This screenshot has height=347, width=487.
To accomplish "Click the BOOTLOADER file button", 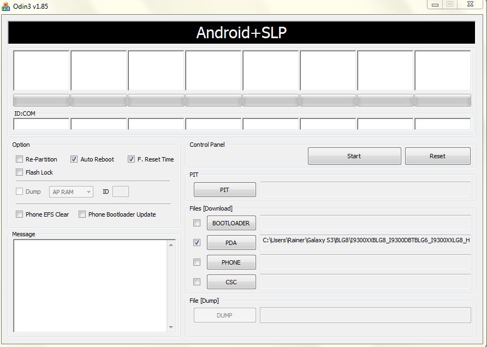I will (231, 223).
